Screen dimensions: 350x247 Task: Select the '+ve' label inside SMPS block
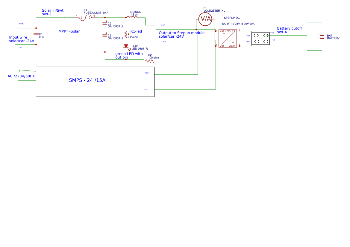[146, 73]
